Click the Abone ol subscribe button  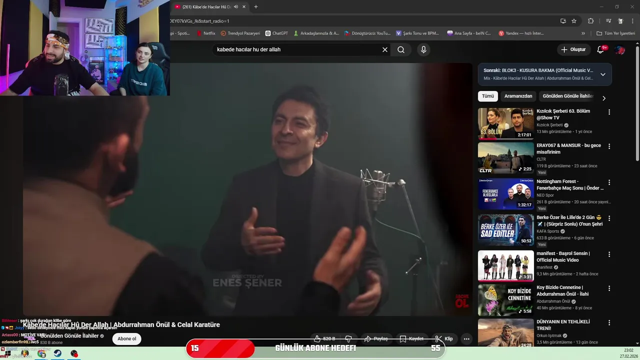pos(127,338)
